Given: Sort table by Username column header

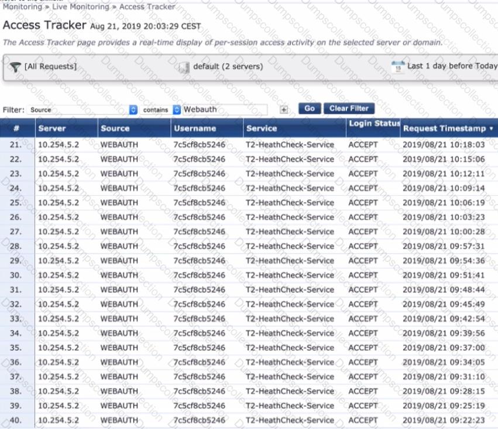Looking at the screenshot, I should 194,128.
